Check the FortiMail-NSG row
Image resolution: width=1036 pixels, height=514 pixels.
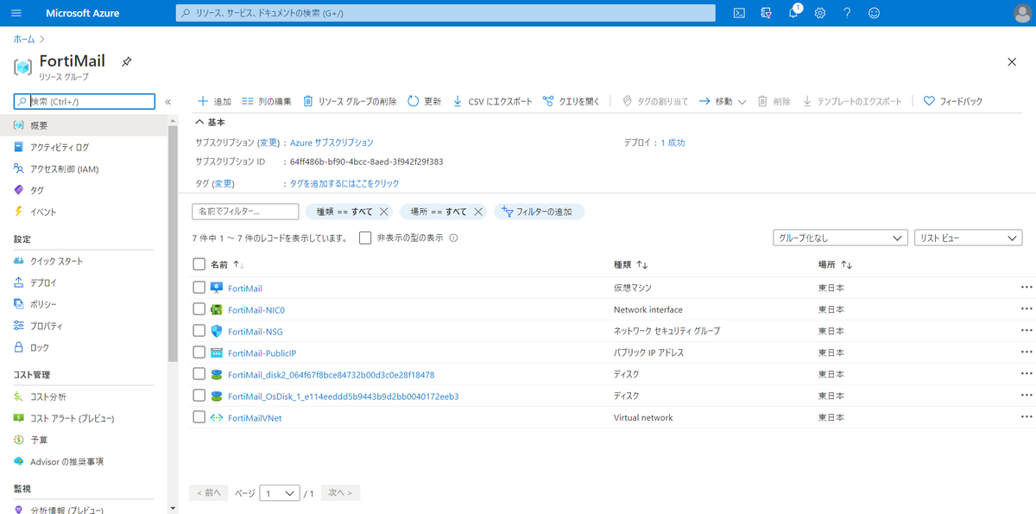tap(199, 331)
